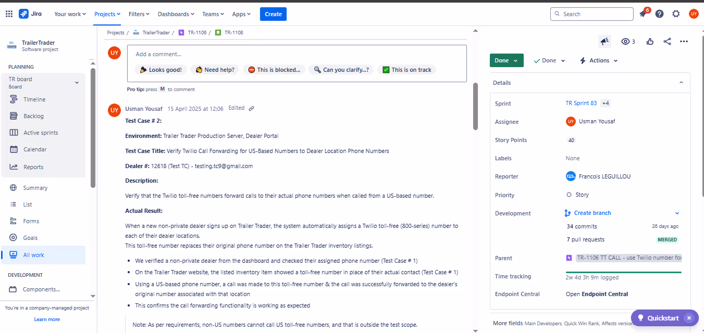Click the give feedback megaphone icon
Screen dimensions: 704x333
point(604,41)
